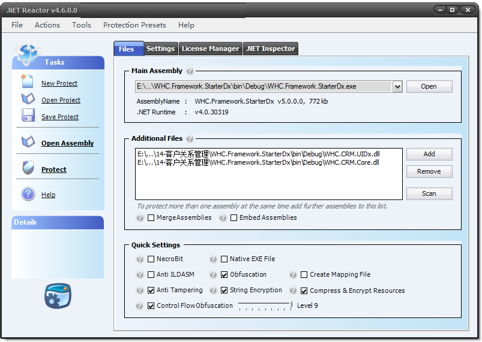Screen dimensions: 482x342
Task: Click help hint icon beside Native EXE File
Action: point(213,259)
